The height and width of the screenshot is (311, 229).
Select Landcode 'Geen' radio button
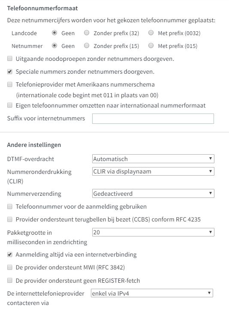coord(54,33)
